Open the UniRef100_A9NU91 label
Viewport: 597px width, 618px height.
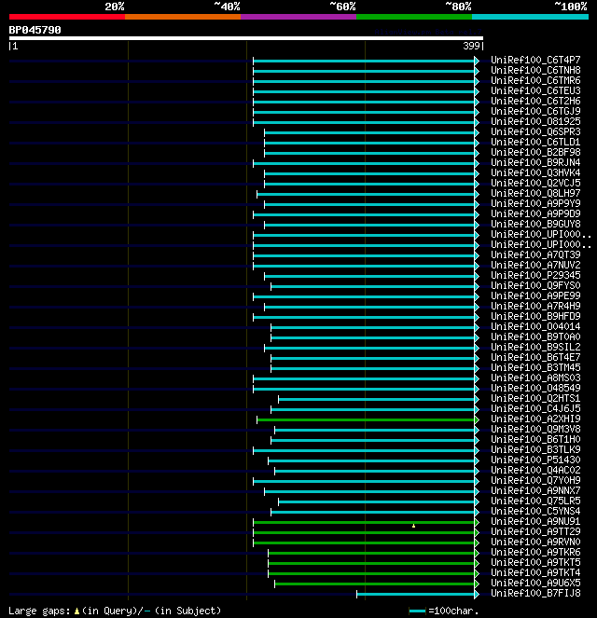click(535, 521)
